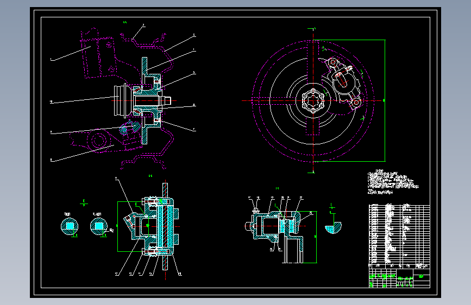Image resolution: width=471 pixels, height=305 pixels.
Task: Select the left circular detail section with cyan square
Action: point(70,227)
